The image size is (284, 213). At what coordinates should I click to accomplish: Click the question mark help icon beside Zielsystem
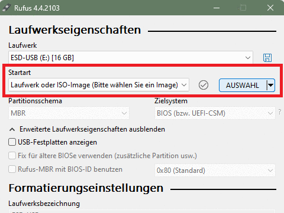tap(280, 112)
